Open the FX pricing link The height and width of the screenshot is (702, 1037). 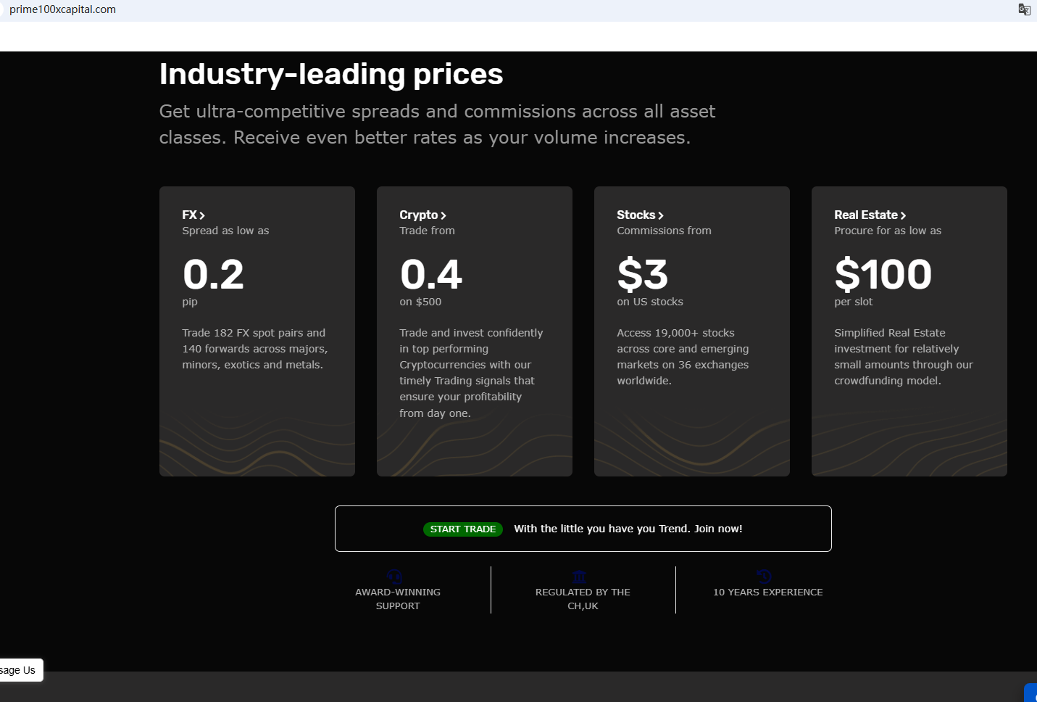click(x=189, y=215)
